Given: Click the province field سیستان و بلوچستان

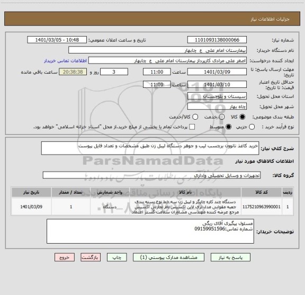Looking at the screenshot, I should tap(217, 96).
